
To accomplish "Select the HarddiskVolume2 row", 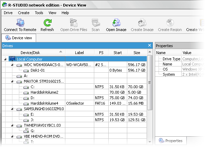I will (x=74, y=92).
